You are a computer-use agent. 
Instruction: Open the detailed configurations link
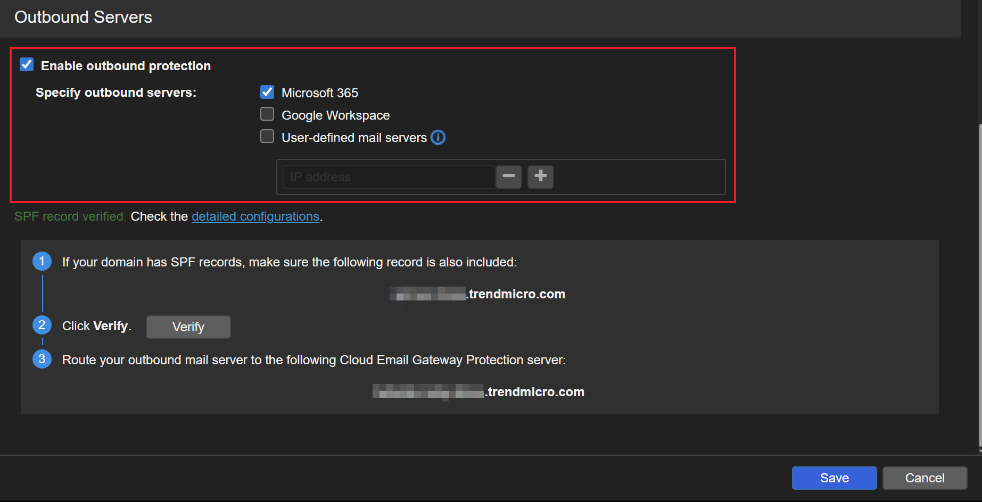point(255,216)
